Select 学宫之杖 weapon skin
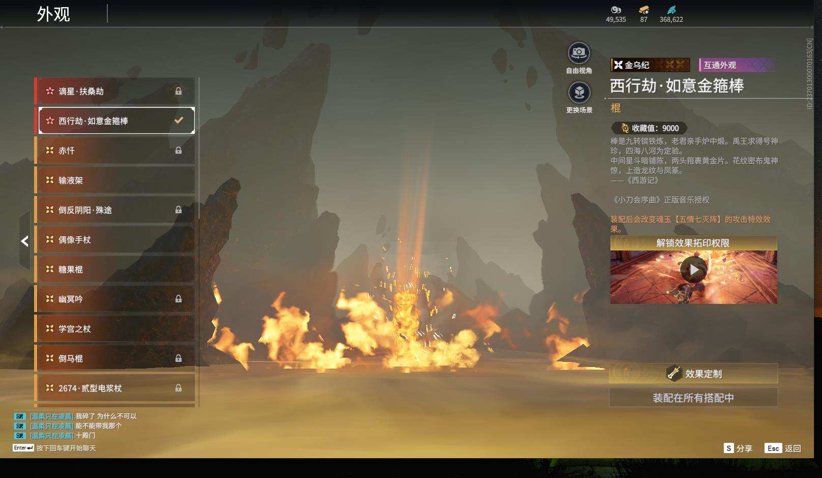Image resolution: width=822 pixels, height=478 pixels. (115, 329)
